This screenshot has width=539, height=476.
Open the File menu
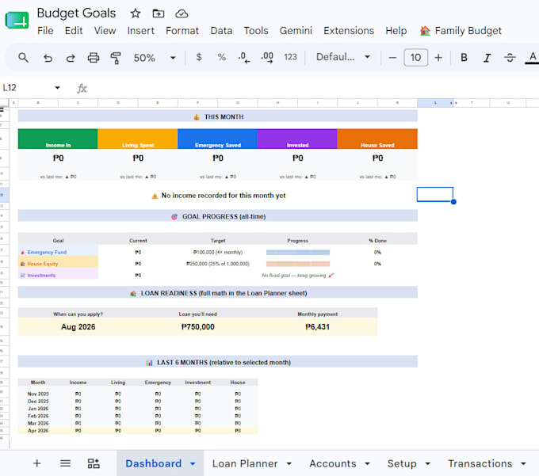click(x=45, y=31)
